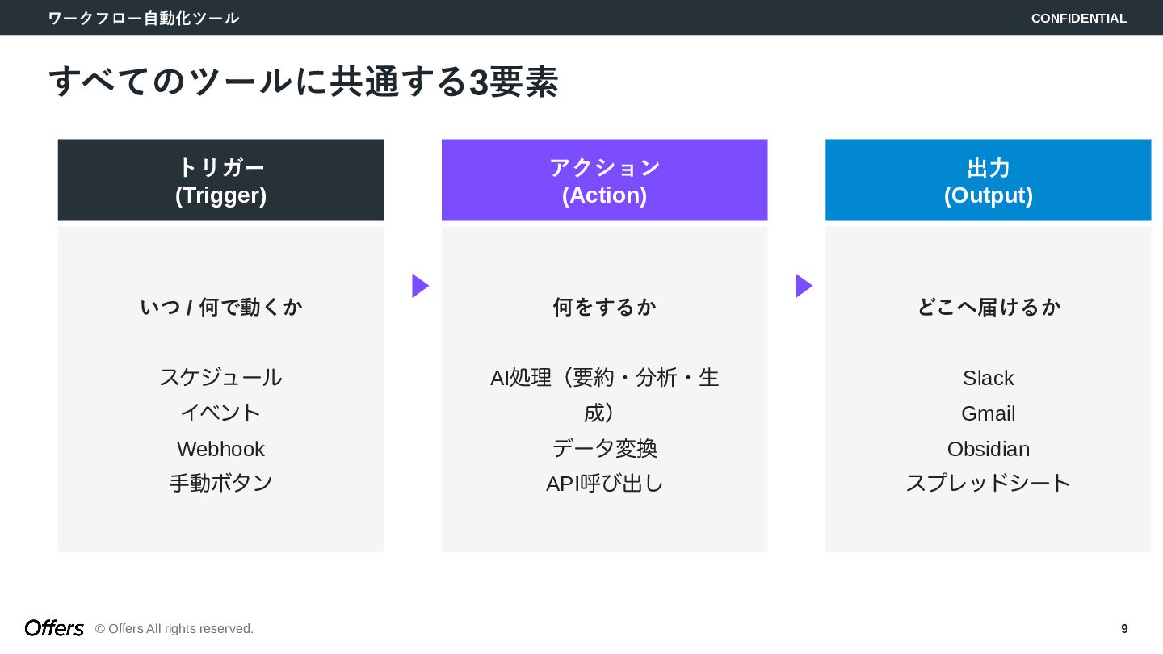Click the slide title すべてのツールに共通する3要素
Image resolution: width=1163 pixels, height=654 pixels.
pyautogui.click(x=304, y=82)
